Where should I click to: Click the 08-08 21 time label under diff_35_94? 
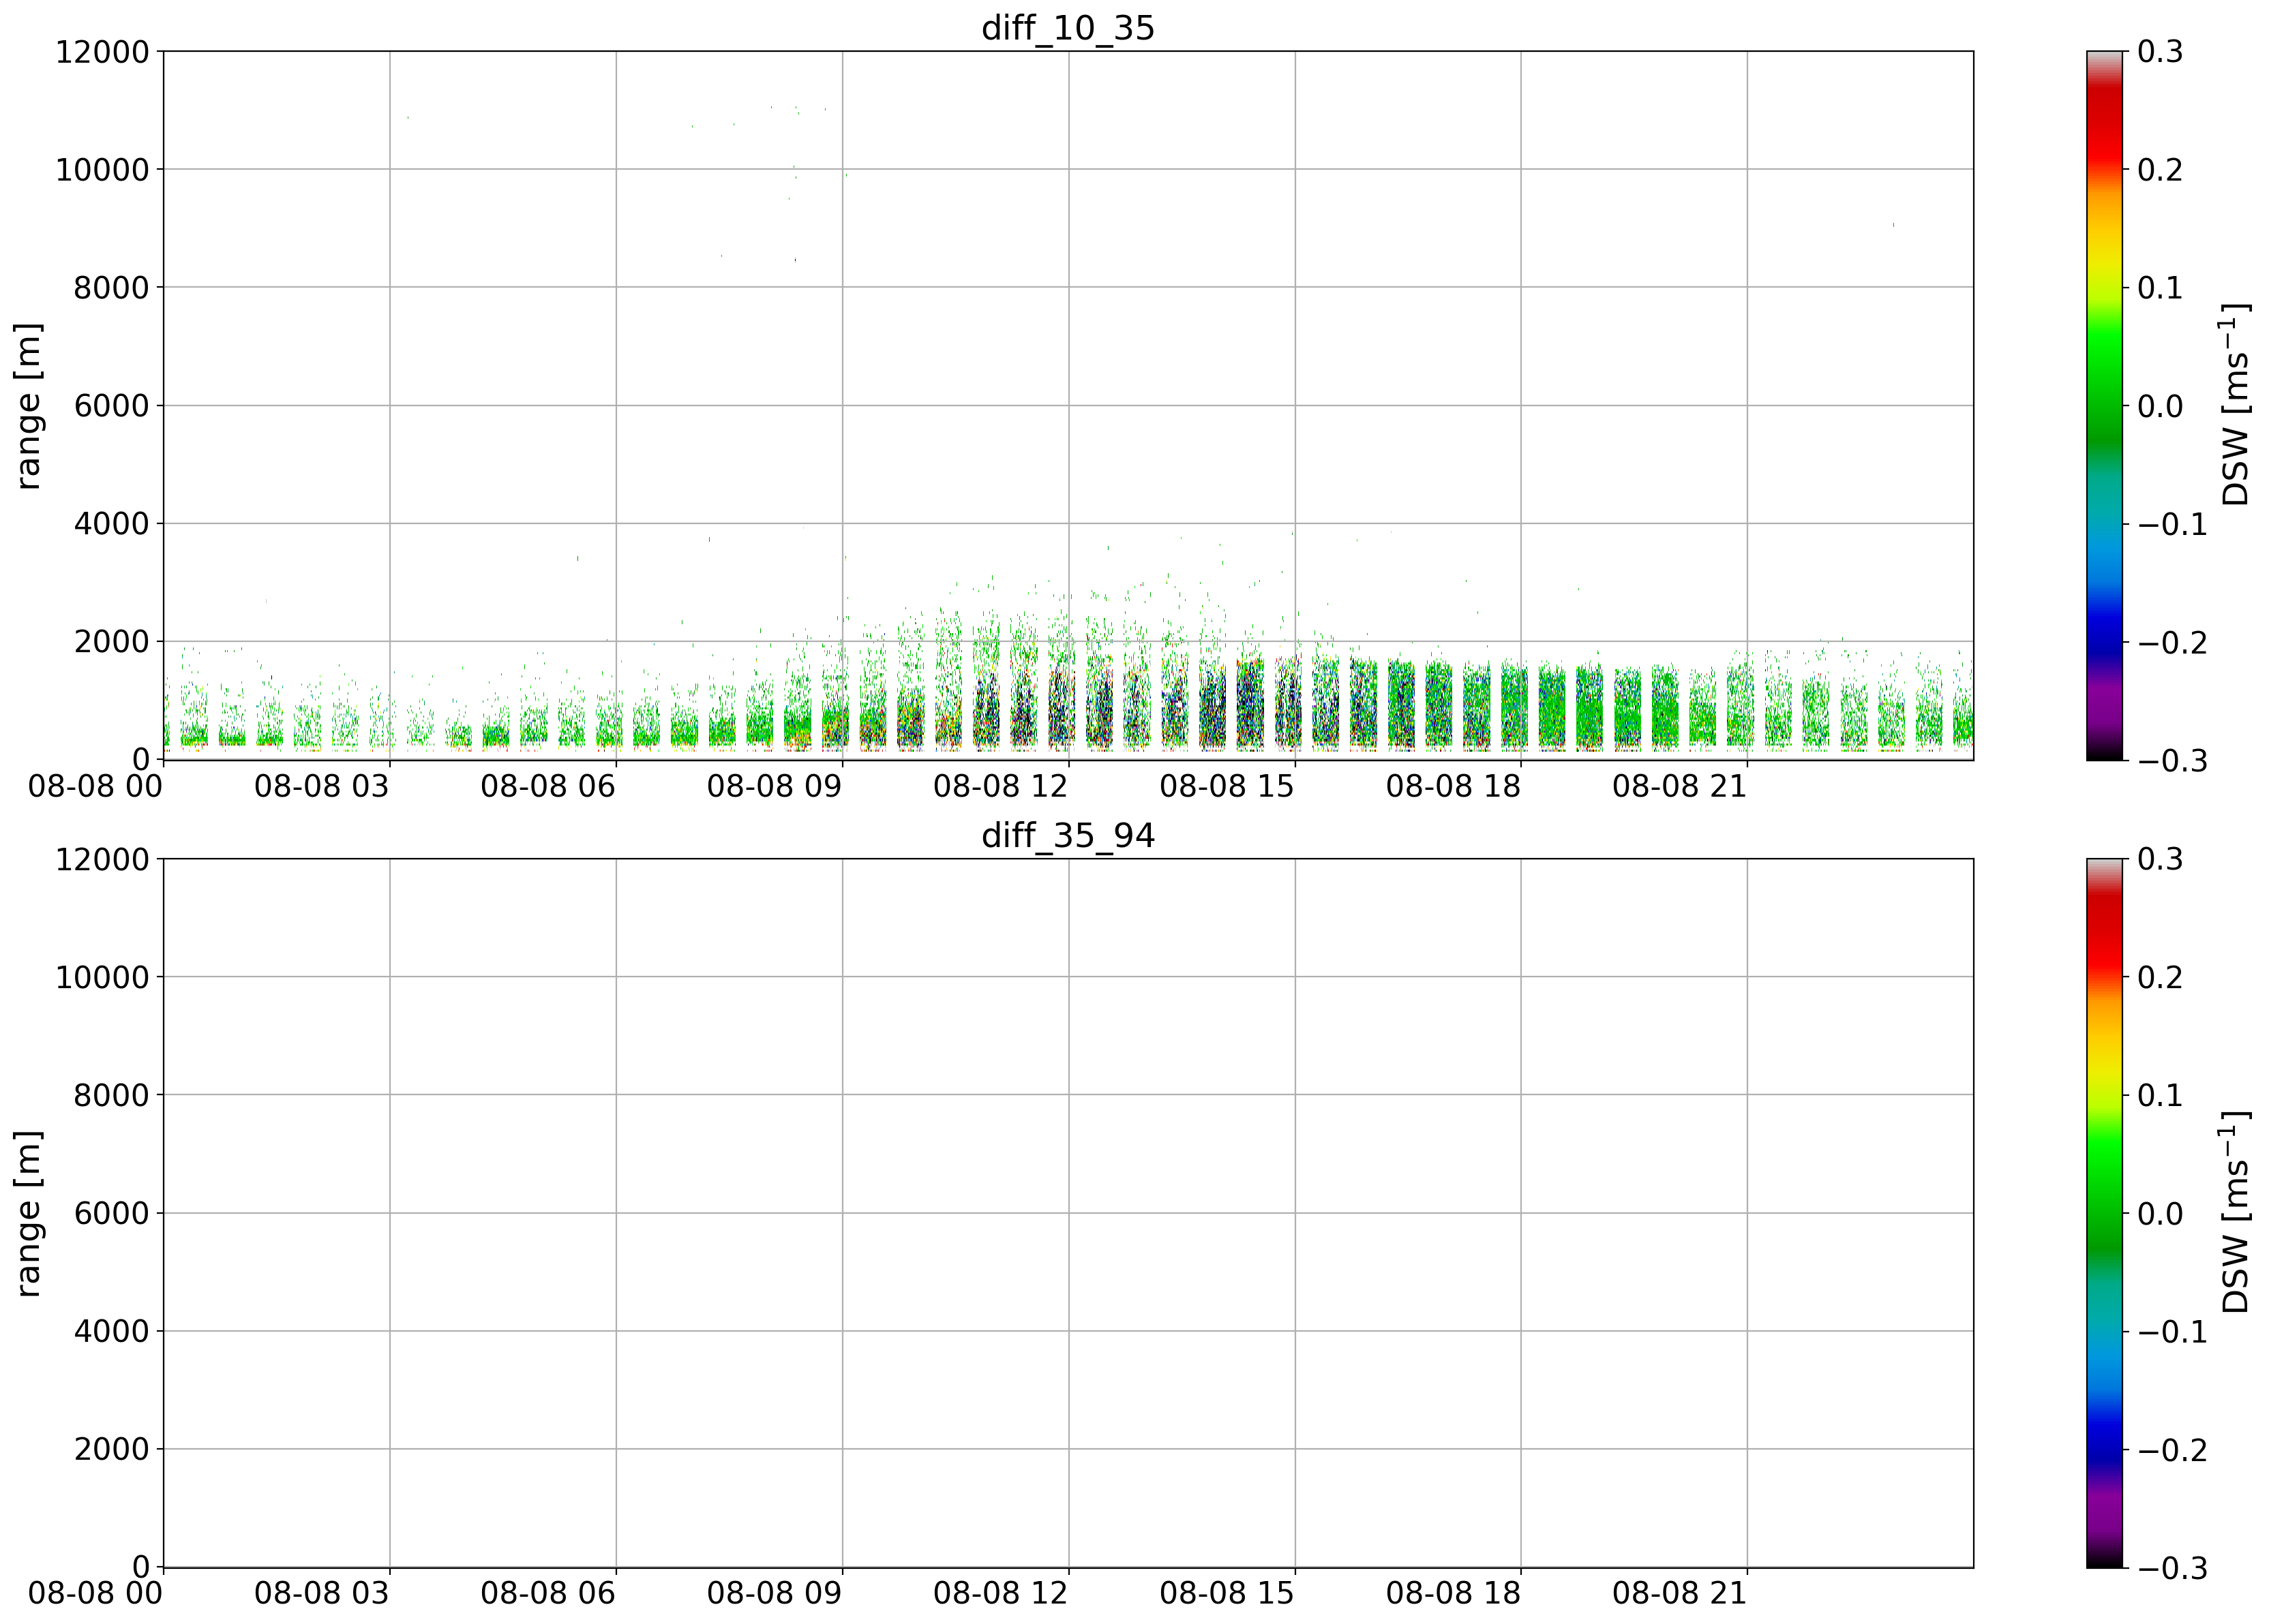[x=1680, y=1593]
